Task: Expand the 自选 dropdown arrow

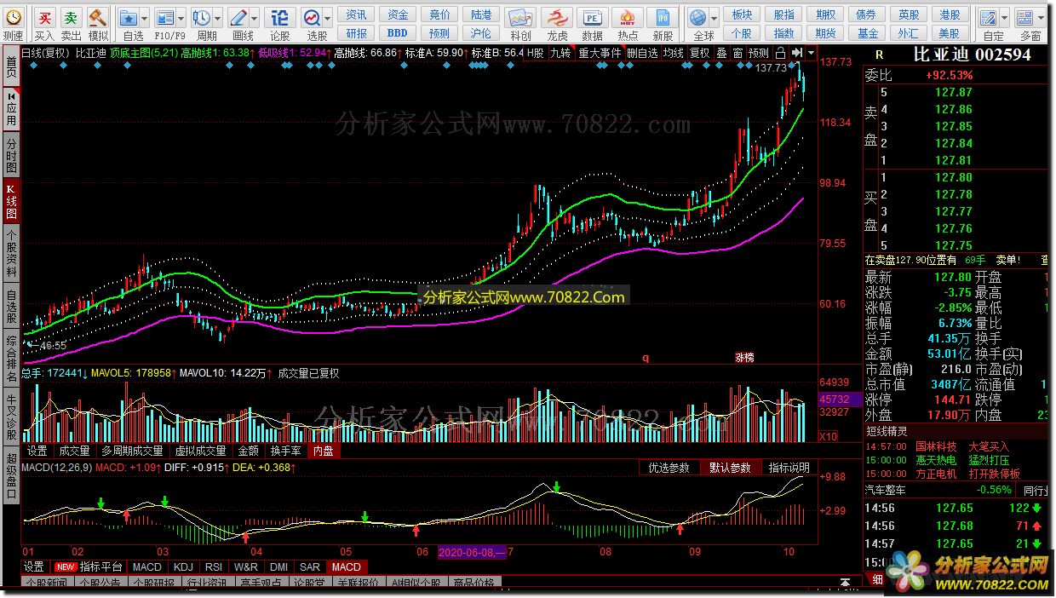Action: tap(144, 17)
